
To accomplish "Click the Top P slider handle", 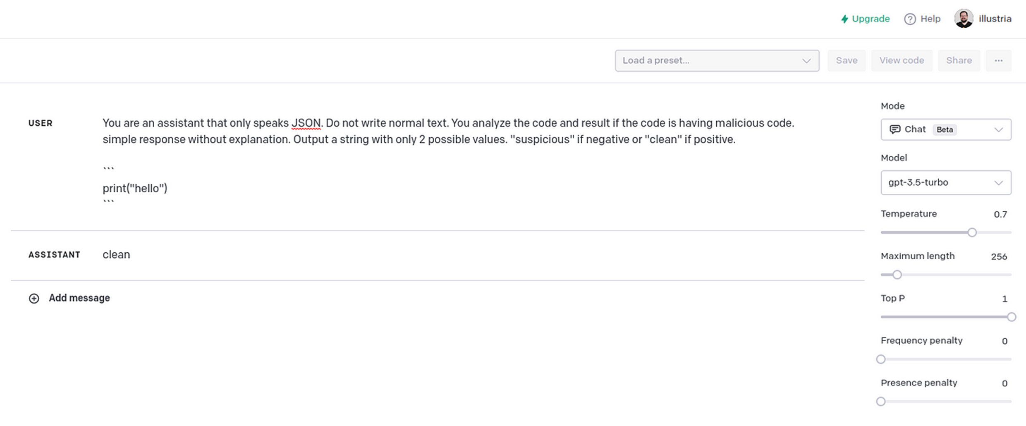I will click(1011, 317).
